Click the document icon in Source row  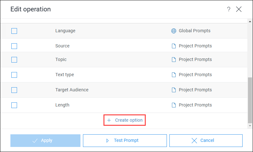tap(174, 46)
